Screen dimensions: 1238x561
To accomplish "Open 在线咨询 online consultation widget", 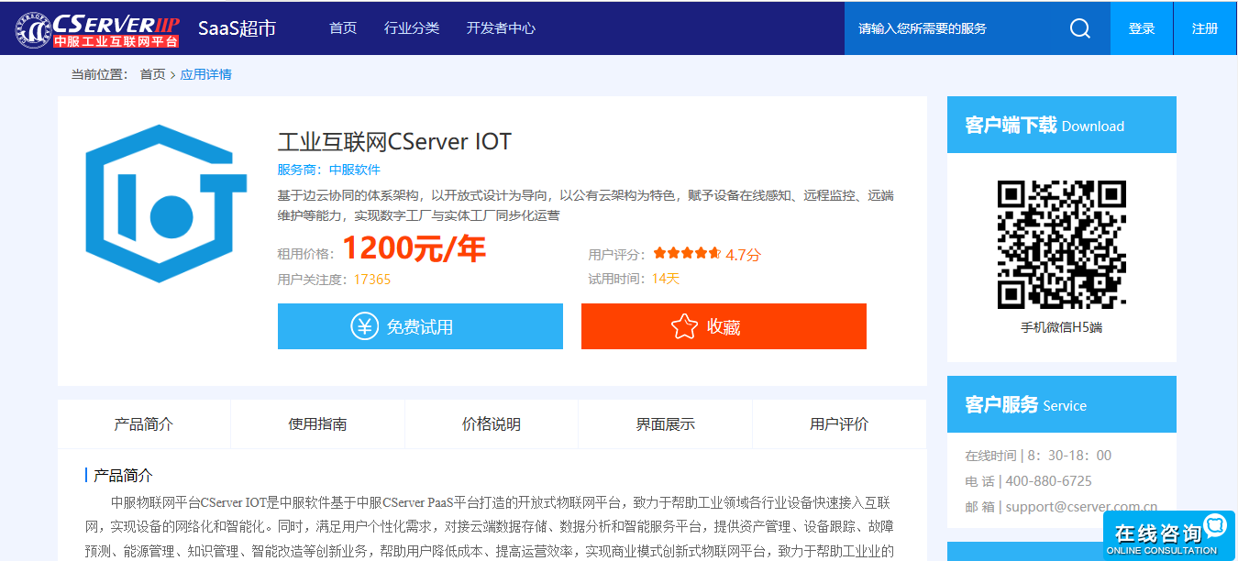I will coord(1169,535).
